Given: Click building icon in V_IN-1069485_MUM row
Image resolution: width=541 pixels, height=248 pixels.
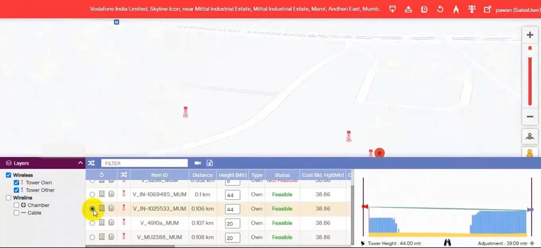Looking at the screenshot, I should tap(102, 194).
